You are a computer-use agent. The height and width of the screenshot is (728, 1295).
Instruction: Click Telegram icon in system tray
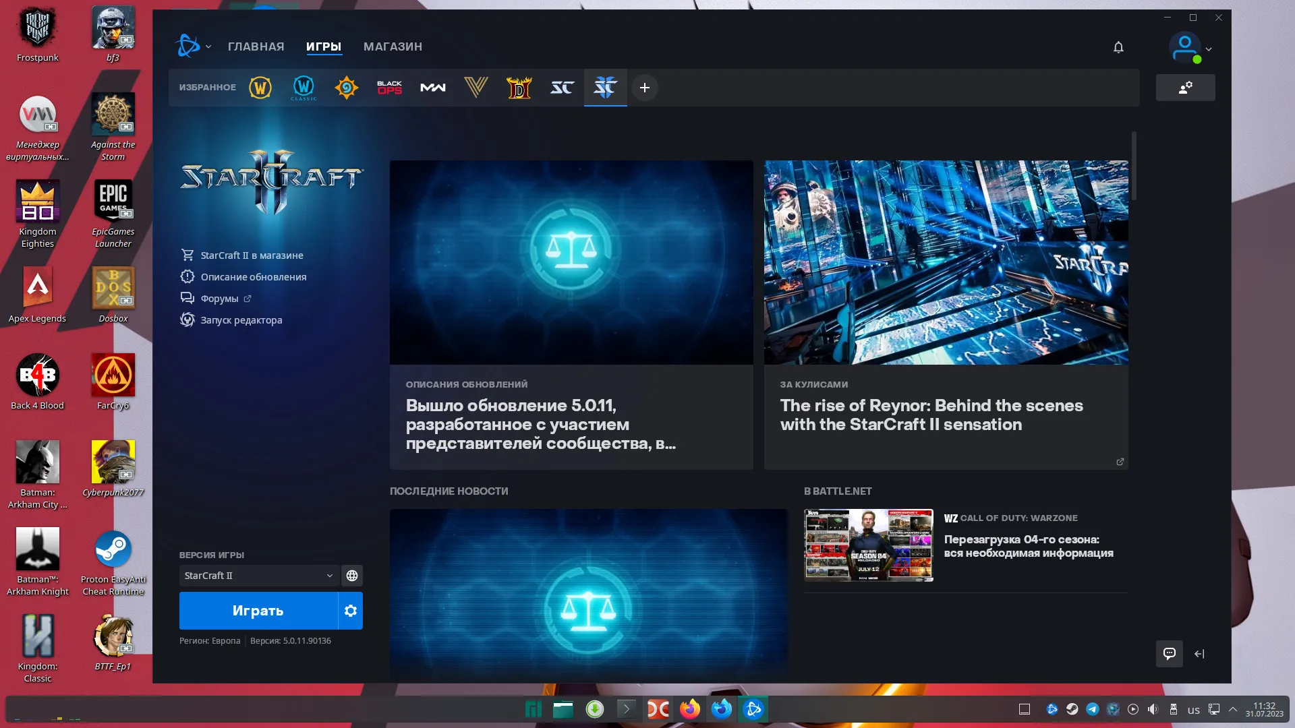click(1093, 709)
